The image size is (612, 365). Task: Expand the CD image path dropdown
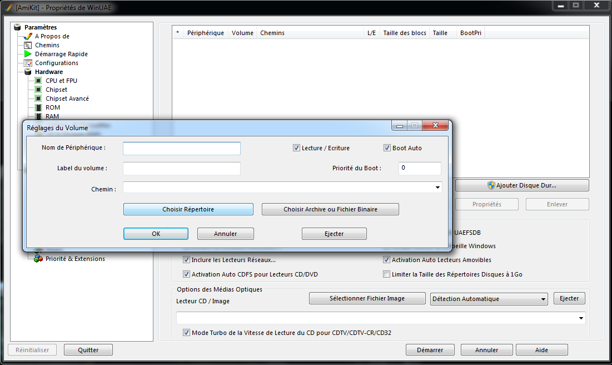[x=581, y=318]
